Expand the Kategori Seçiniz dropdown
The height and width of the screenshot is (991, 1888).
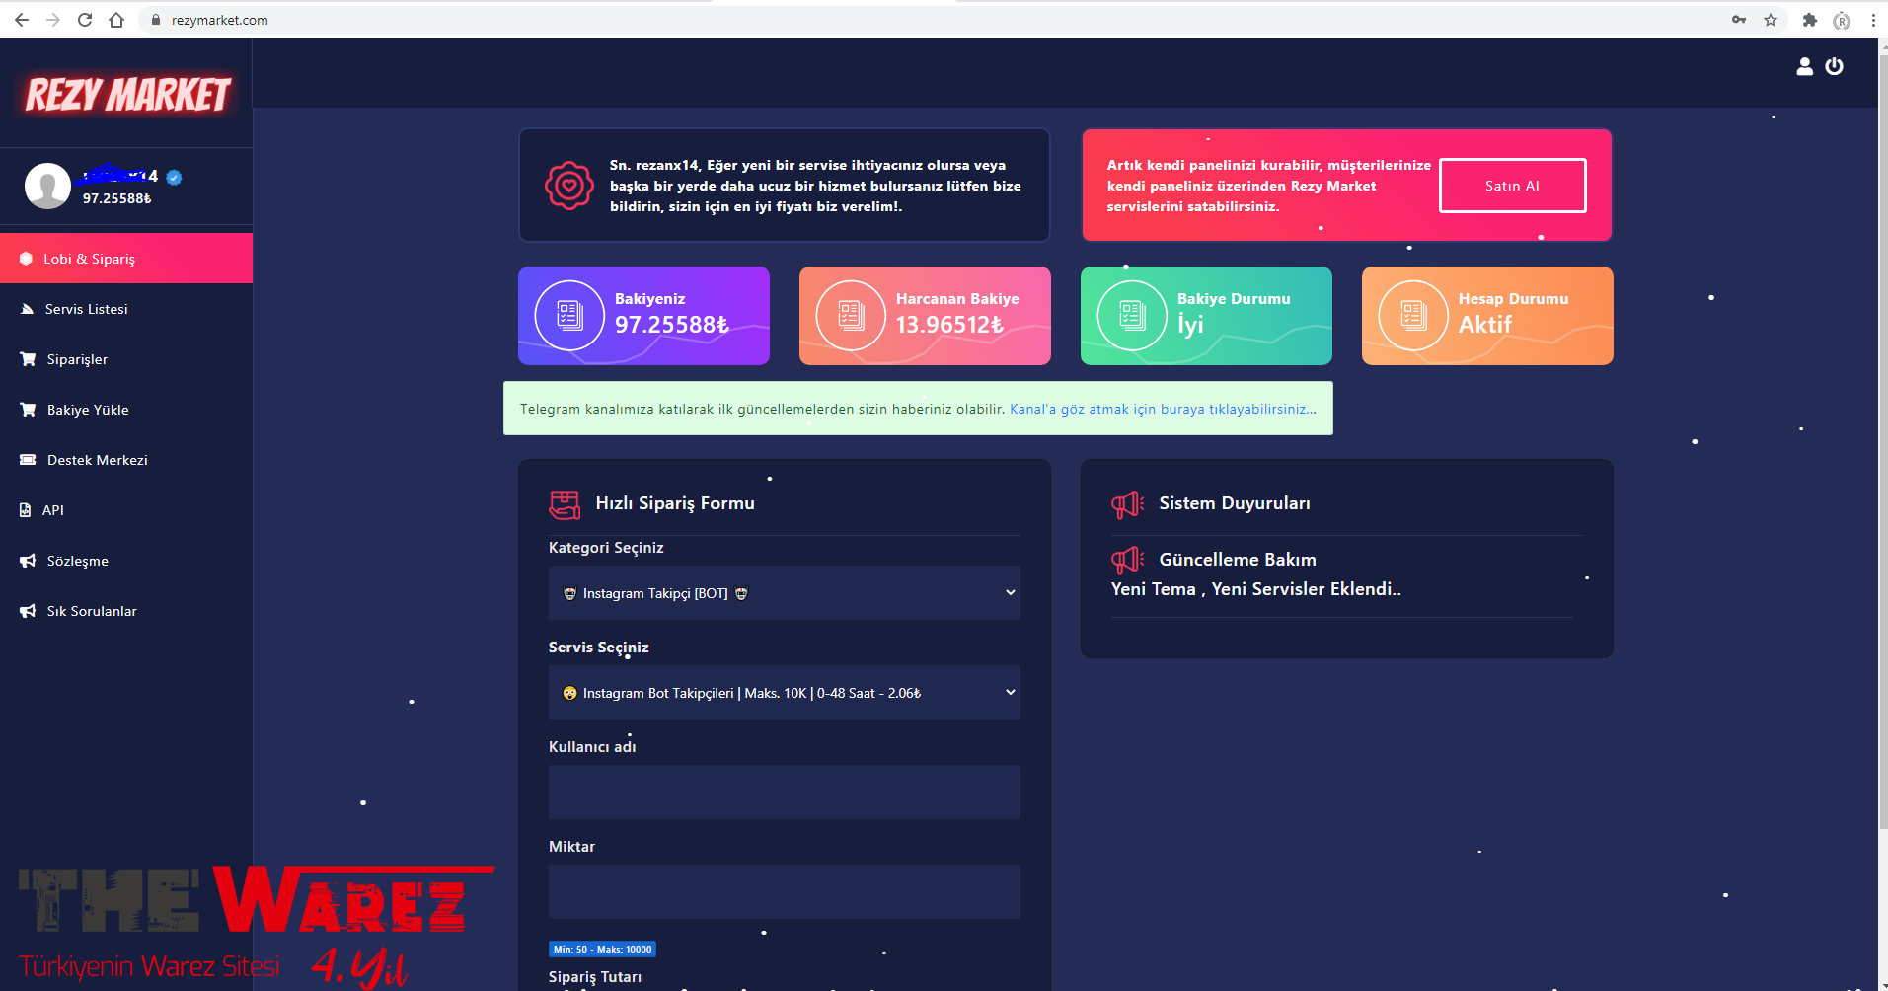pyautogui.click(x=784, y=593)
